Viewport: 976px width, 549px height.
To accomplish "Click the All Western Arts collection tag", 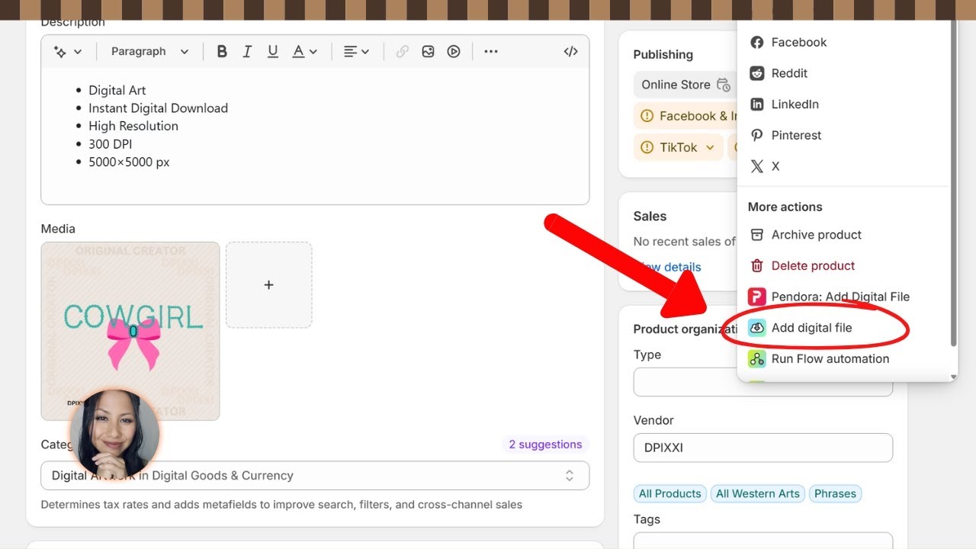I will pyautogui.click(x=758, y=493).
